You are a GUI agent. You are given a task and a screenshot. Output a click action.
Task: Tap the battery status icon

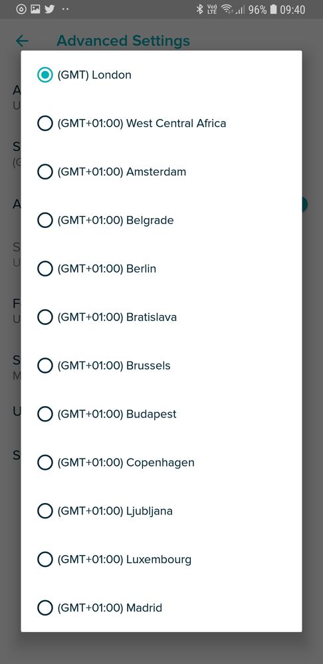tap(273, 9)
